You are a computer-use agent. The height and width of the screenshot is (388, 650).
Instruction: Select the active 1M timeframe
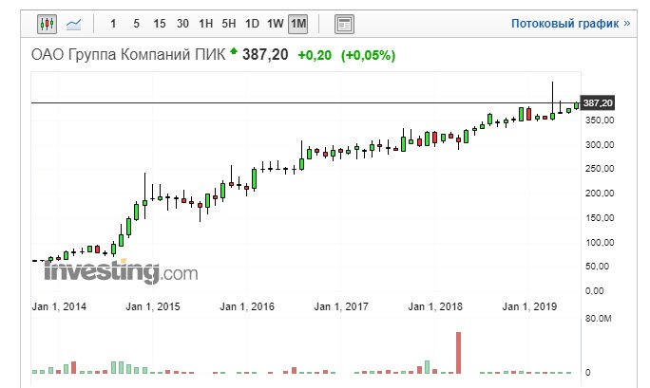click(x=298, y=24)
